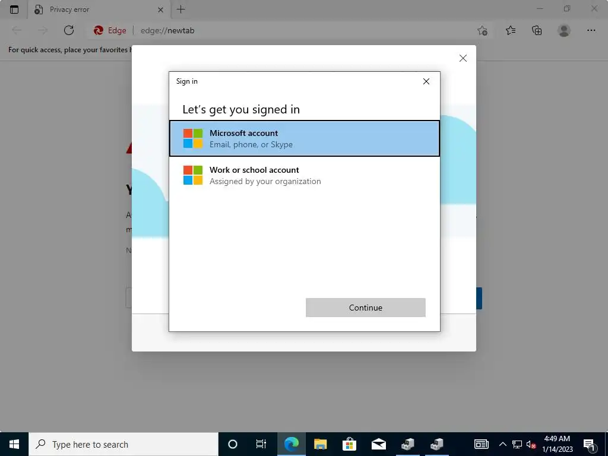The width and height of the screenshot is (608, 456).
Task: Open a new tab with plus button
Action: click(x=180, y=9)
